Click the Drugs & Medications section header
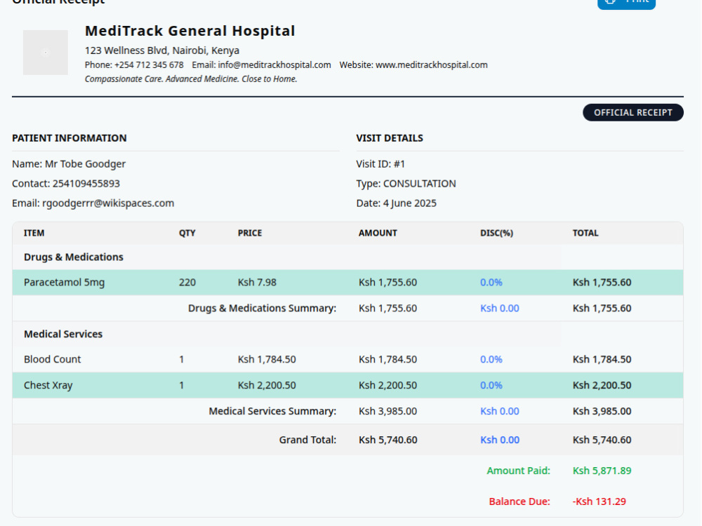This screenshot has height=526, width=702. (74, 257)
